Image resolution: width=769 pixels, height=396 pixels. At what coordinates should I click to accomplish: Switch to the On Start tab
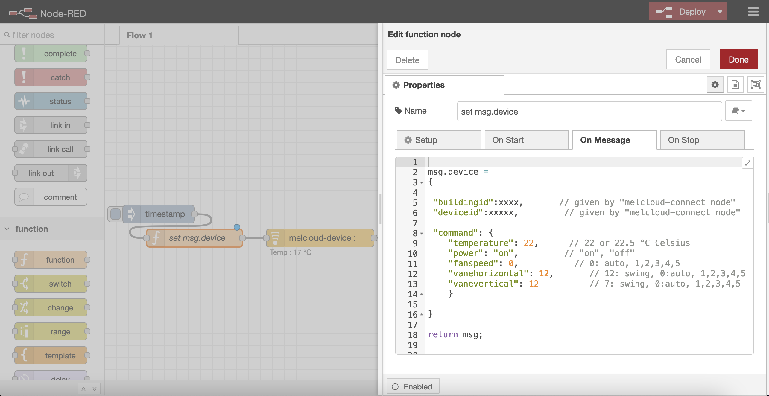526,140
